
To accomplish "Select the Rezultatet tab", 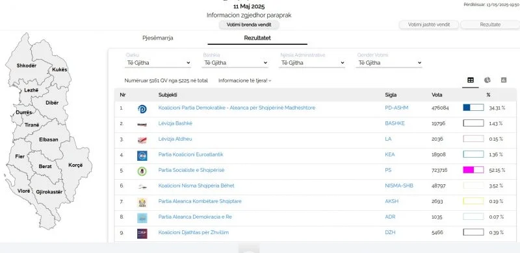I will pos(257,38).
